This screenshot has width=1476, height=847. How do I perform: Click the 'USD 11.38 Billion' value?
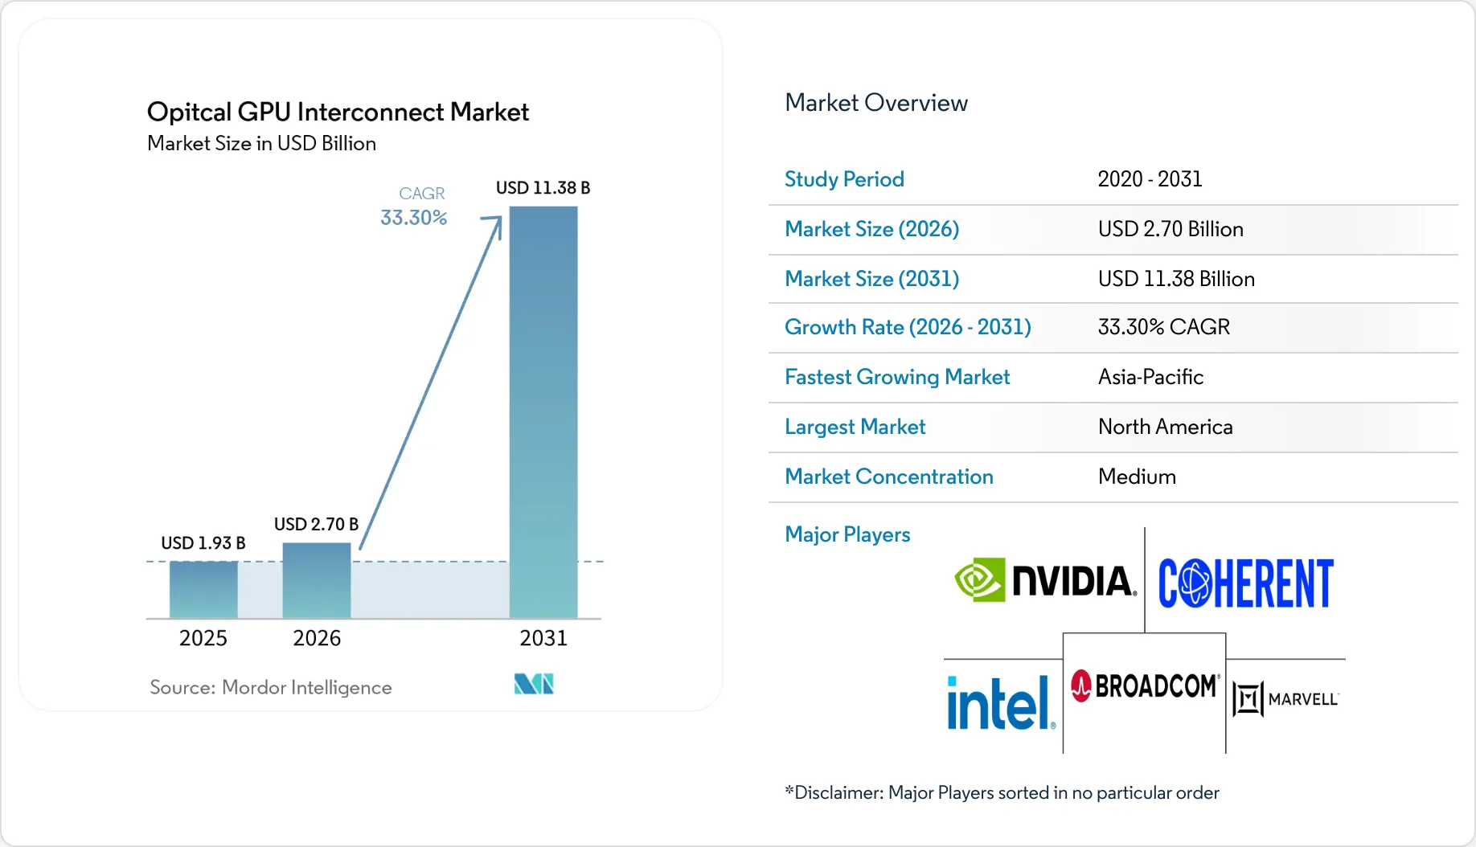[1176, 279]
